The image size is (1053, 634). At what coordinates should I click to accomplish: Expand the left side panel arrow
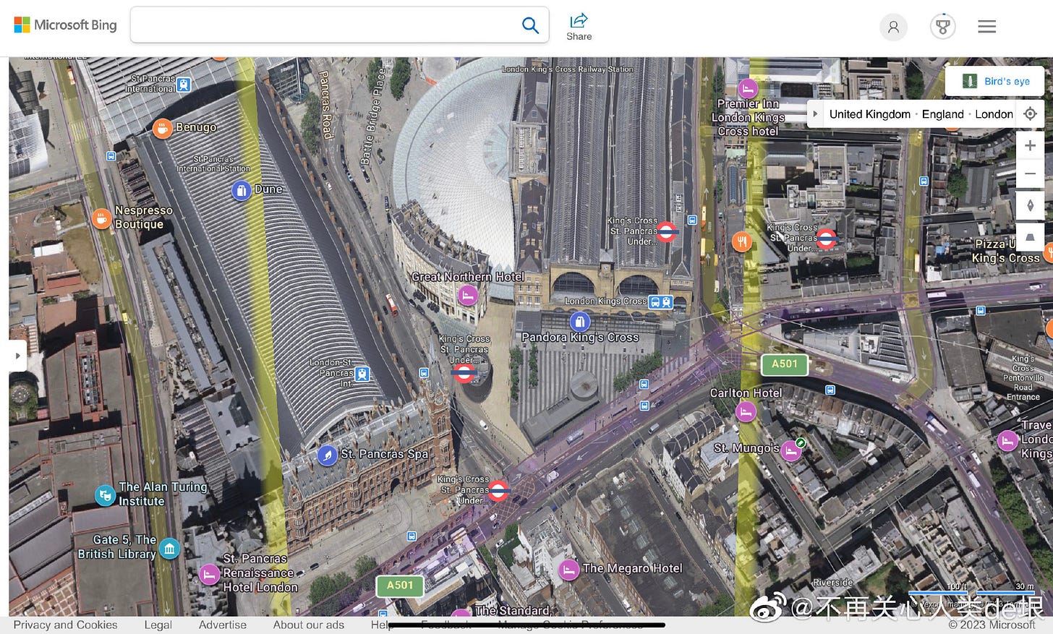pos(17,356)
